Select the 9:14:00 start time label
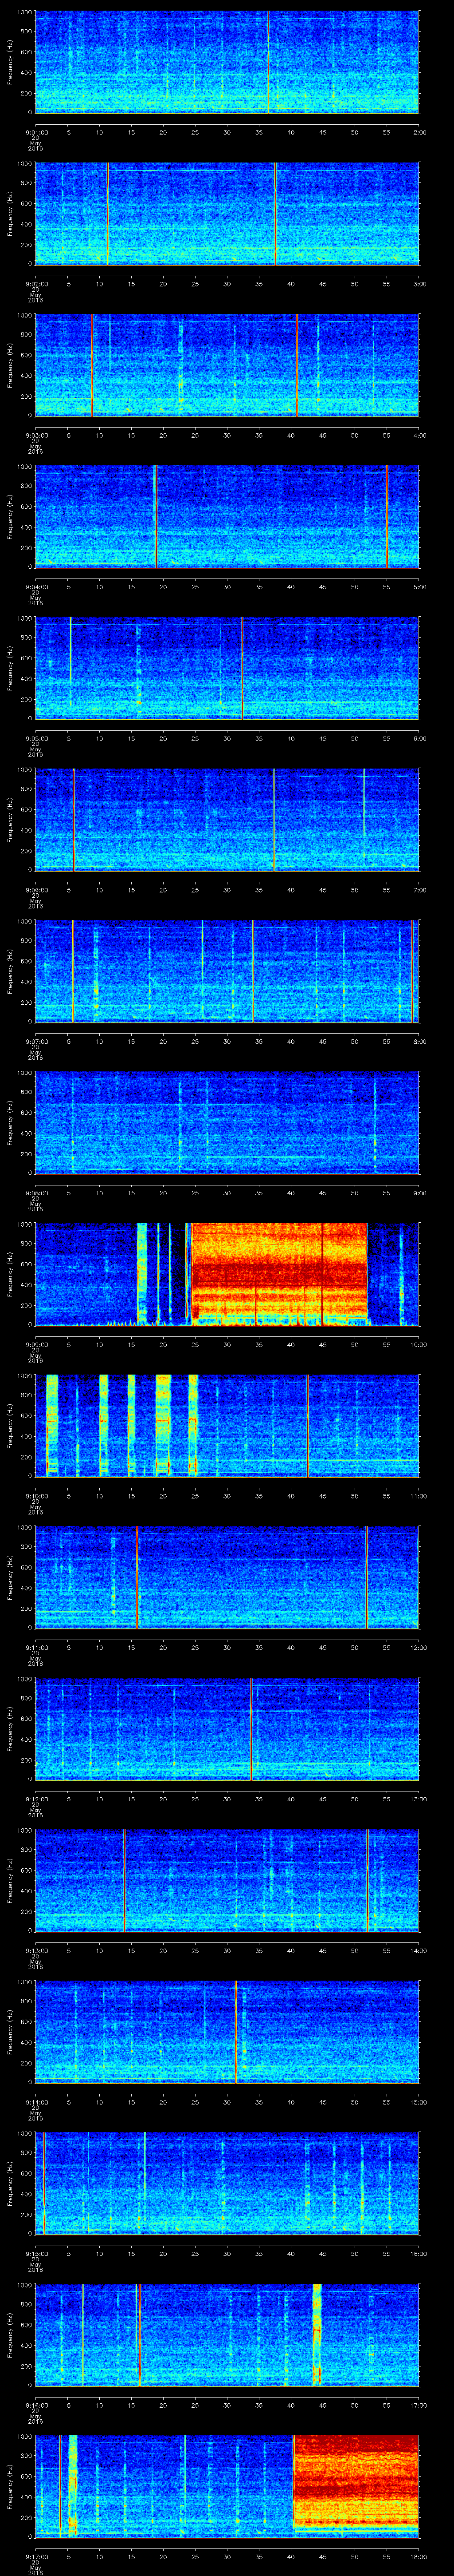Image resolution: width=454 pixels, height=2576 pixels. (x=37, y=2102)
